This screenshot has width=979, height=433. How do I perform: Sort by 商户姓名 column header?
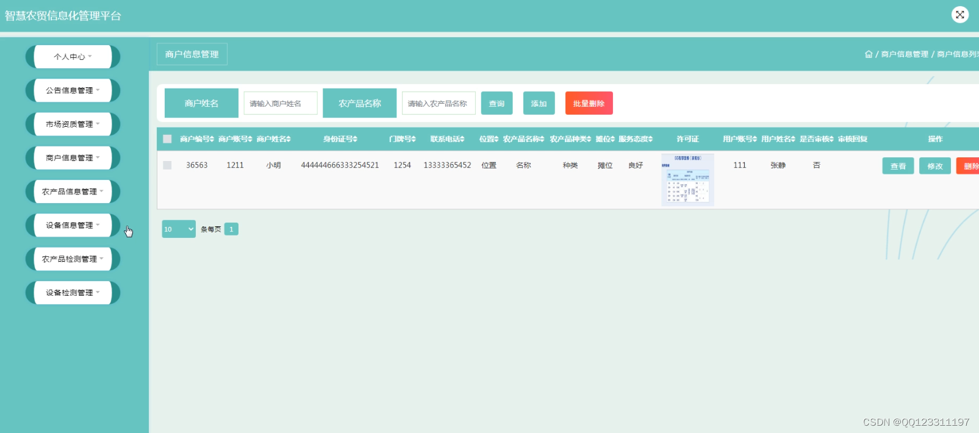(x=274, y=139)
